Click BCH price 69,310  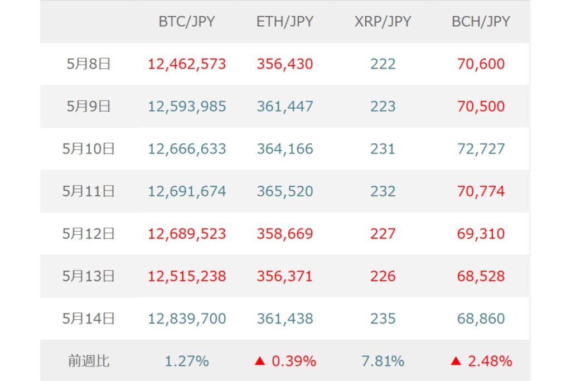[x=481, y=234]
